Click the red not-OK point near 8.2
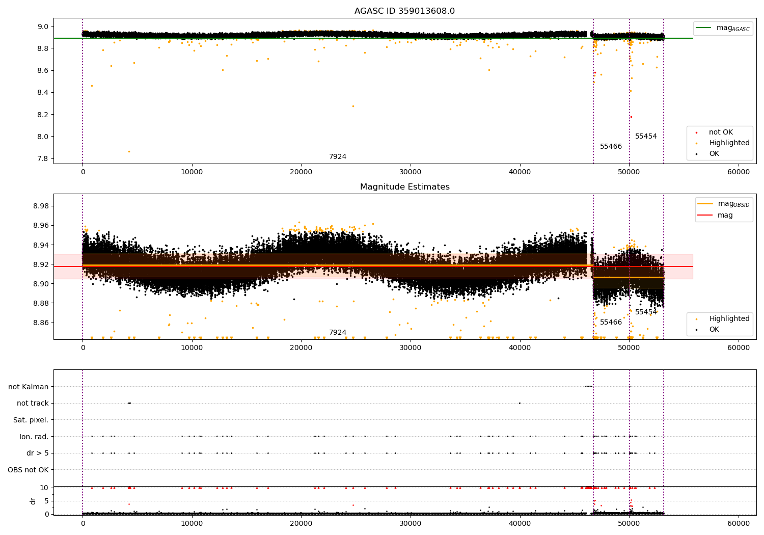 point(631,117)
